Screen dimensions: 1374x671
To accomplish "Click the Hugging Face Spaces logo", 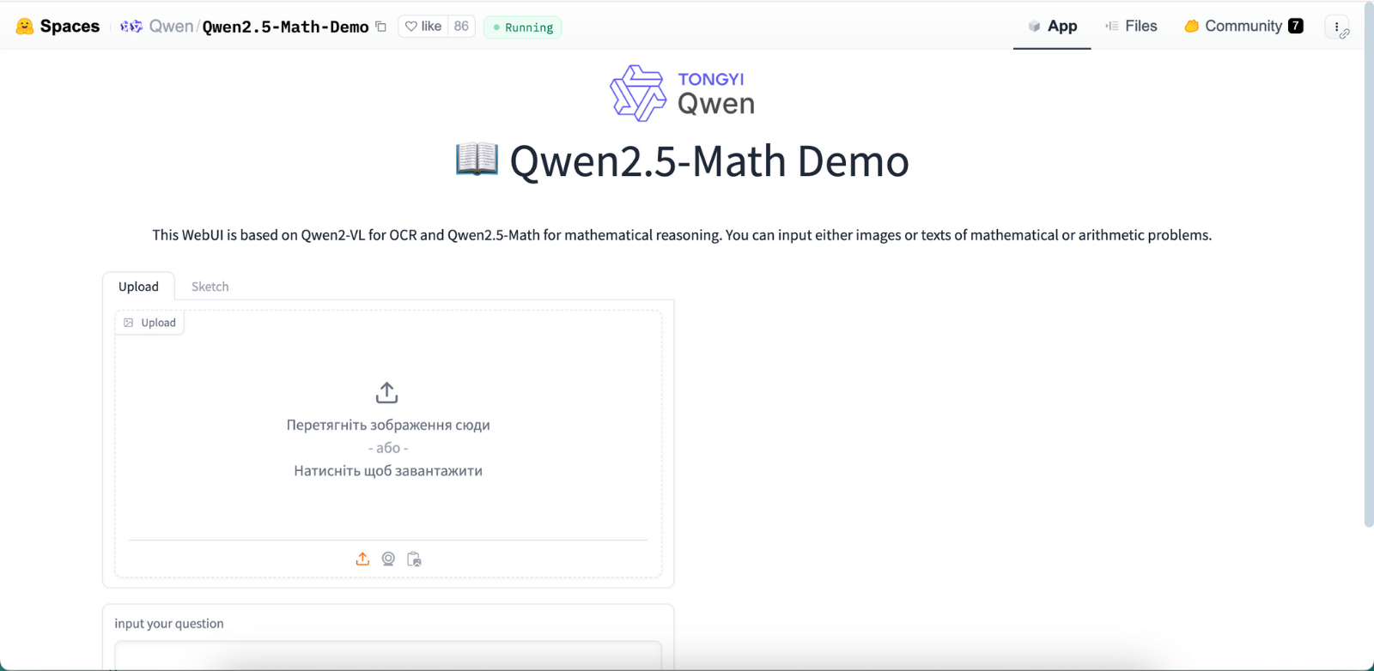I will pyautogui.click(x=25, y=27).
